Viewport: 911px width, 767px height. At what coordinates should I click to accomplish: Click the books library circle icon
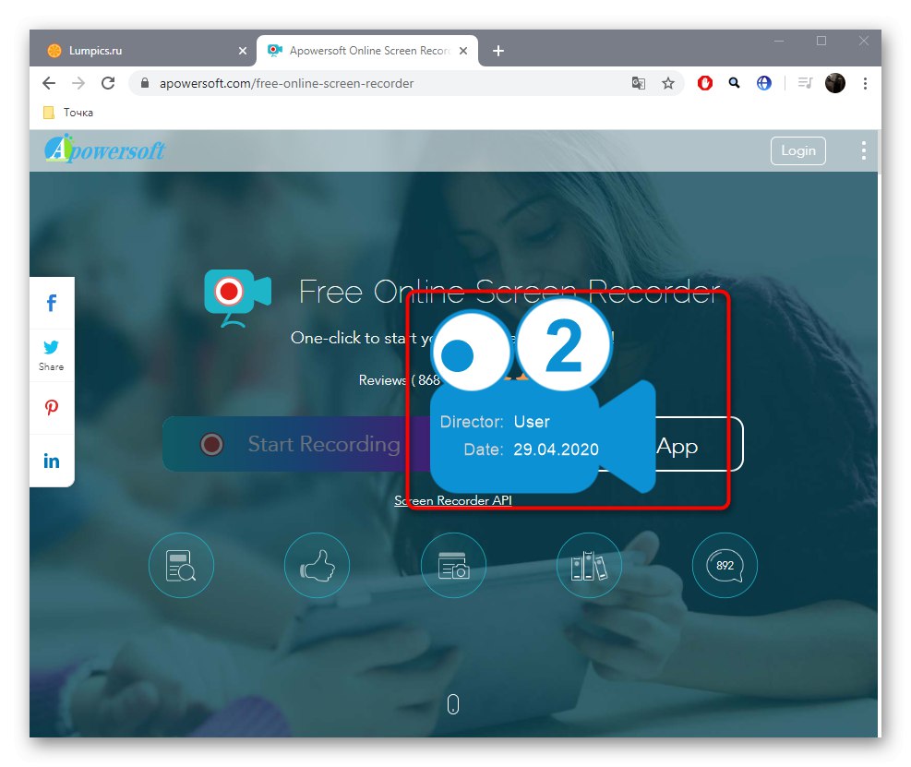pyautogui.click(x=589, y=566)
